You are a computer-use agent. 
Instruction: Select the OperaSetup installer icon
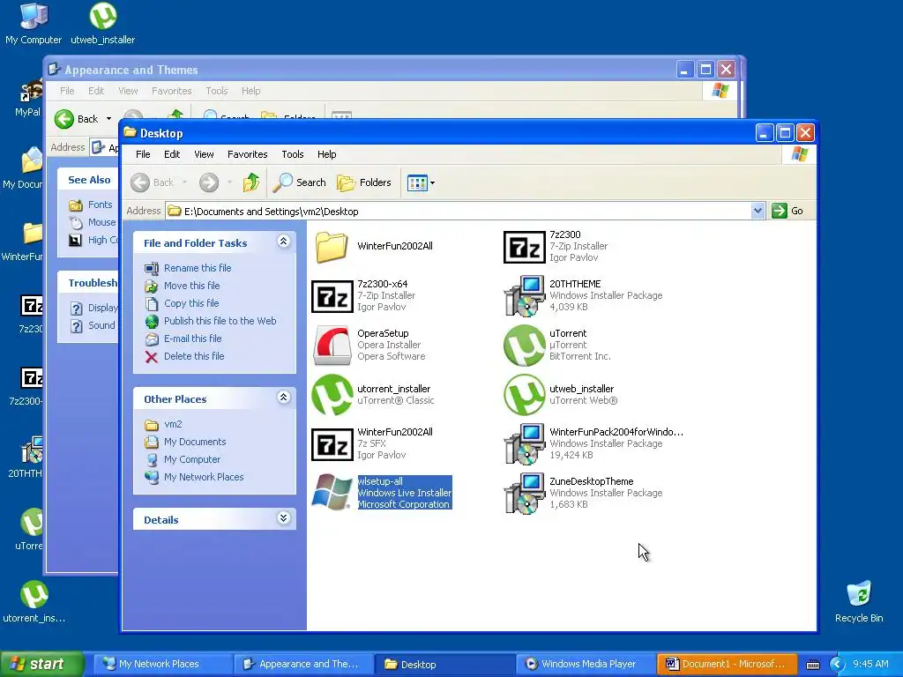tap(332, 346)
